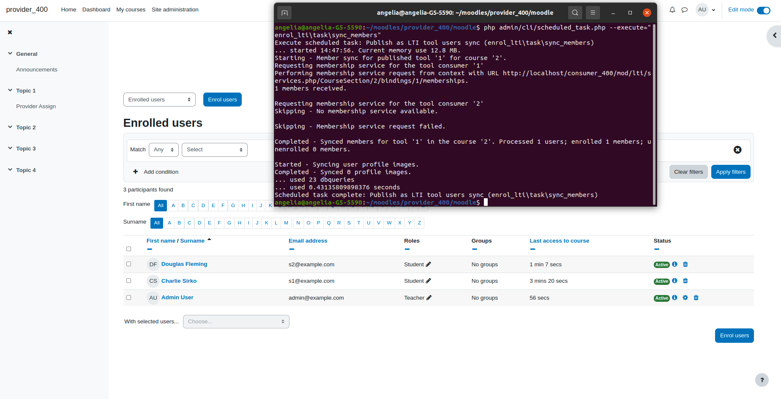Click terminal search icon
Screen dimensions: 781x399
coord(575,13)
